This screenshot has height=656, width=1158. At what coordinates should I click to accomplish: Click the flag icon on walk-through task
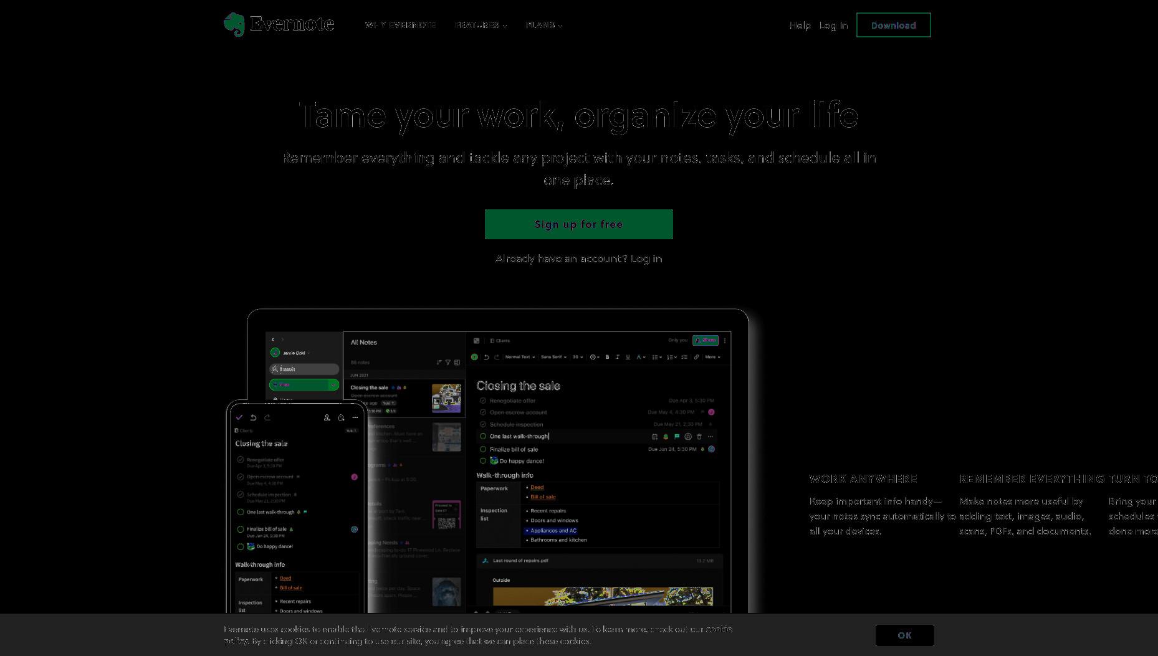pyautogui.click(x=677, y=437)
